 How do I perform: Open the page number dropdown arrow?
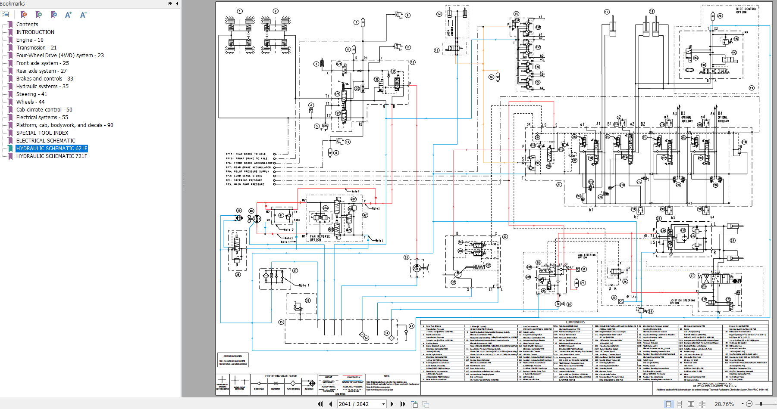(x=383, y=404)
